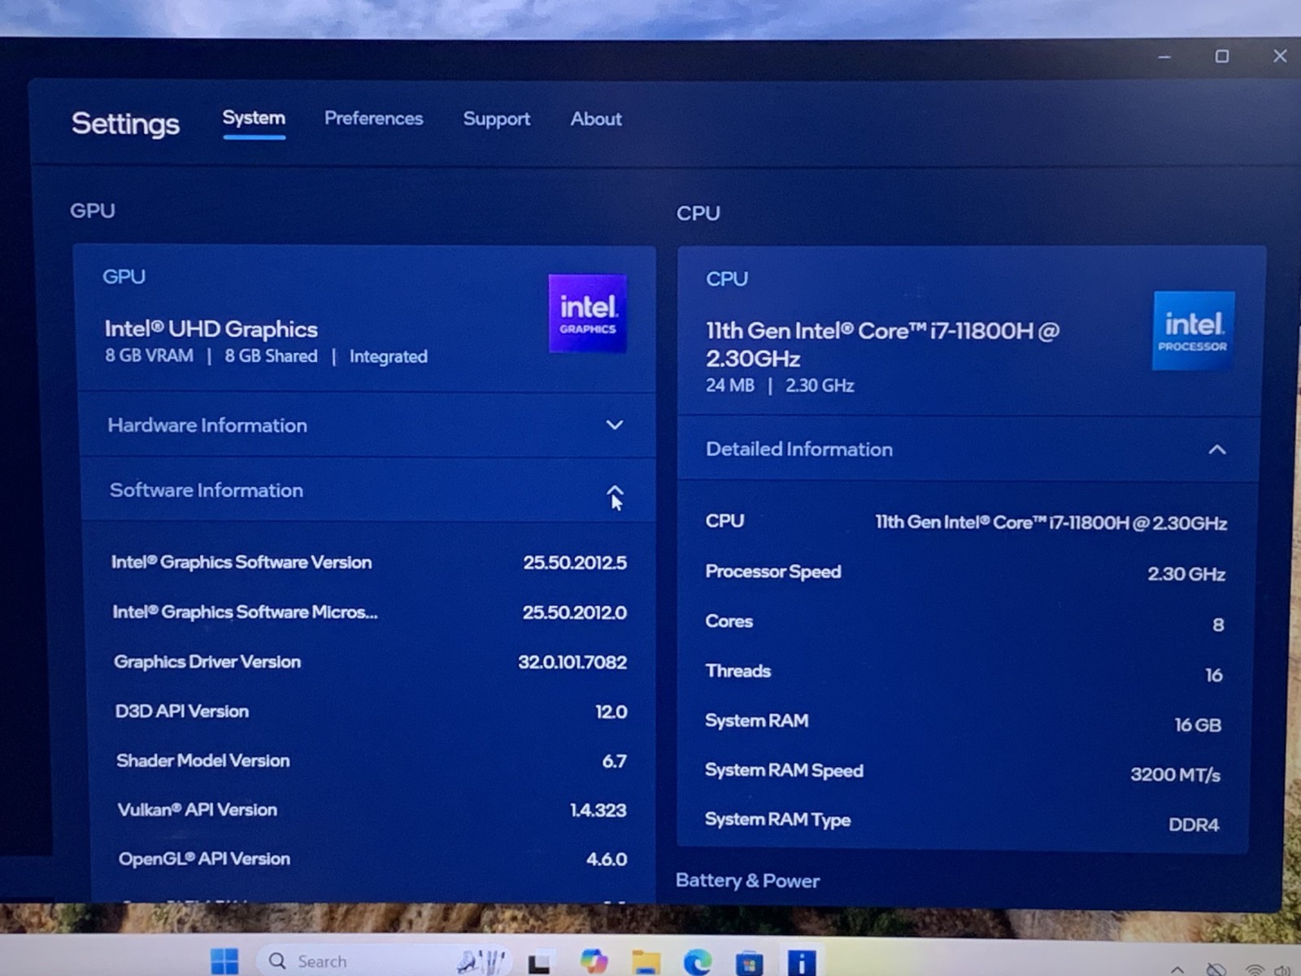
Task: Select the System RAM Speed value 3200 MT/s
Action: tap(1175, 774)
